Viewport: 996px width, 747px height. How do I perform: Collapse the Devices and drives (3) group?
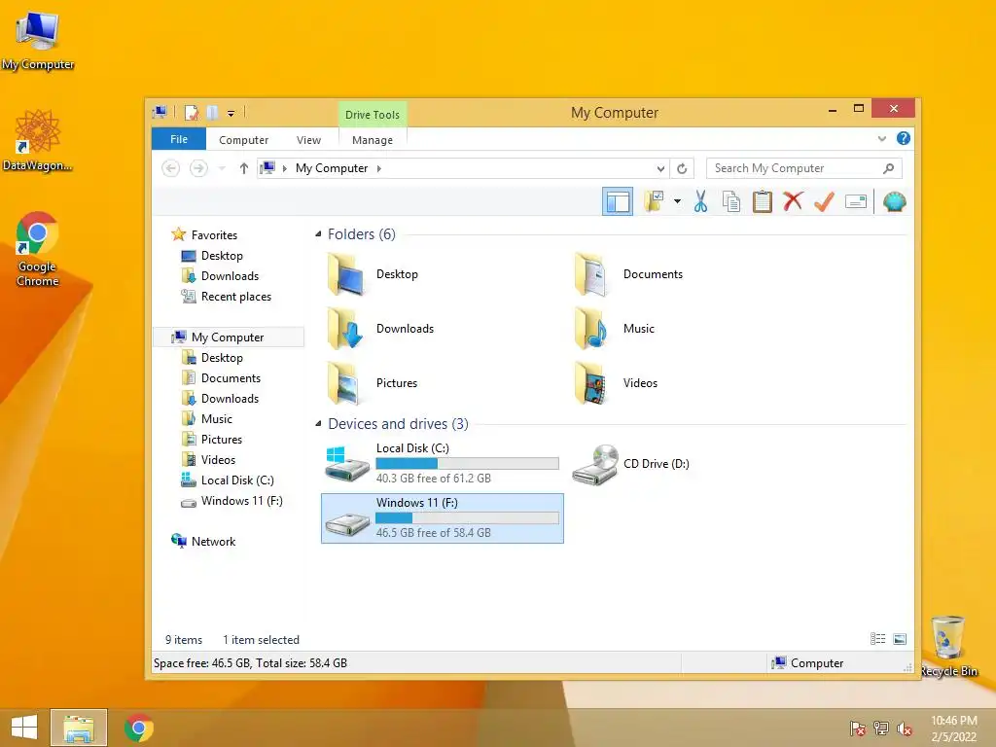tap(318, 424)
